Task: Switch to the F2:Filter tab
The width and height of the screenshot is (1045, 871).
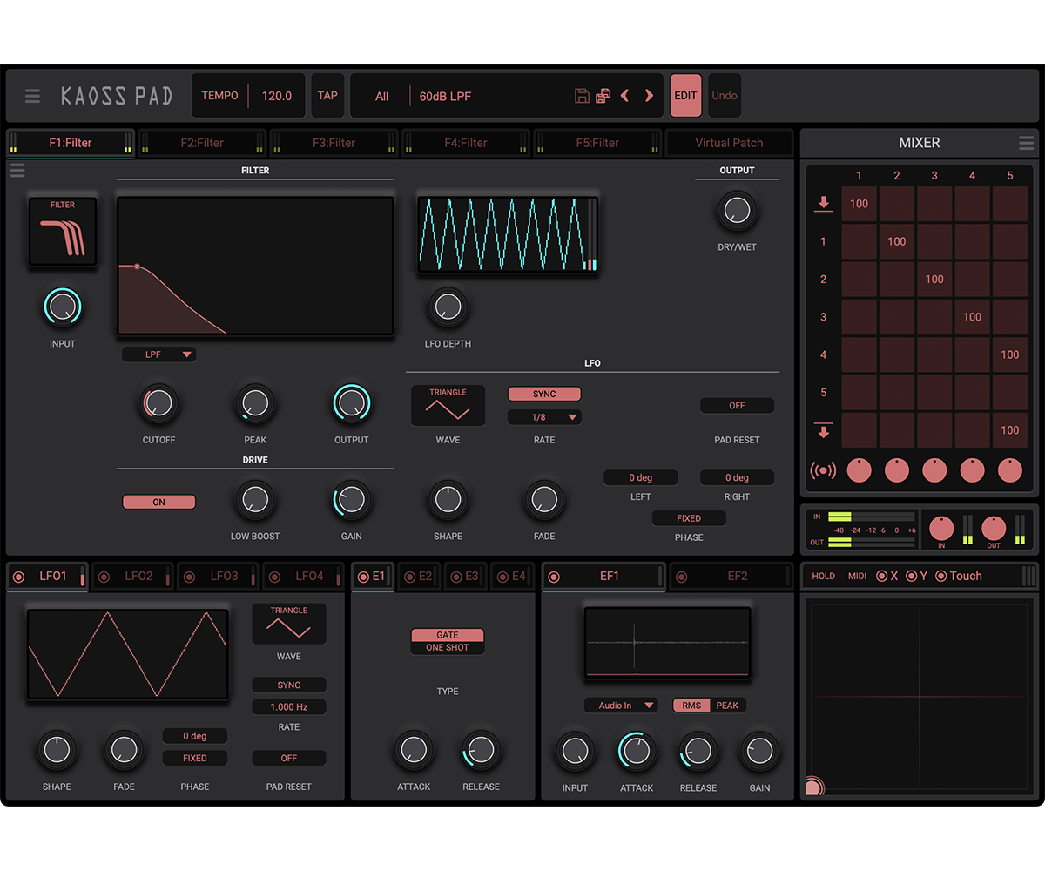Action: (x=202, y=143)
